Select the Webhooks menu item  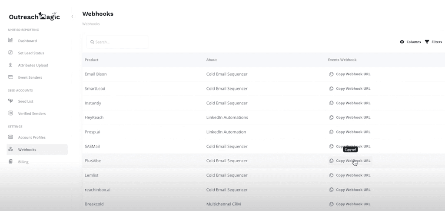coord(37,149)
